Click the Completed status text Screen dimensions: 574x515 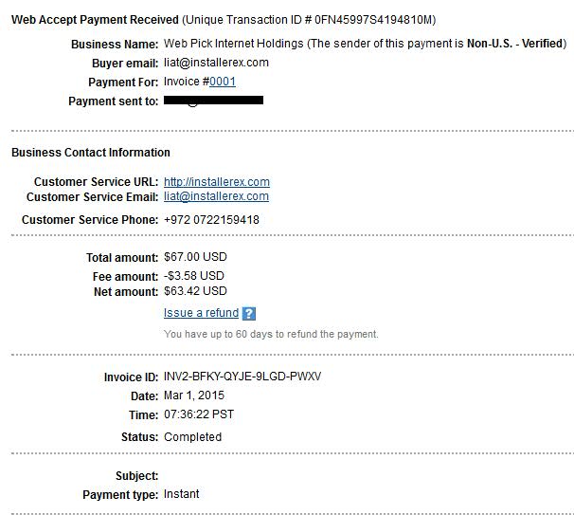193,437
